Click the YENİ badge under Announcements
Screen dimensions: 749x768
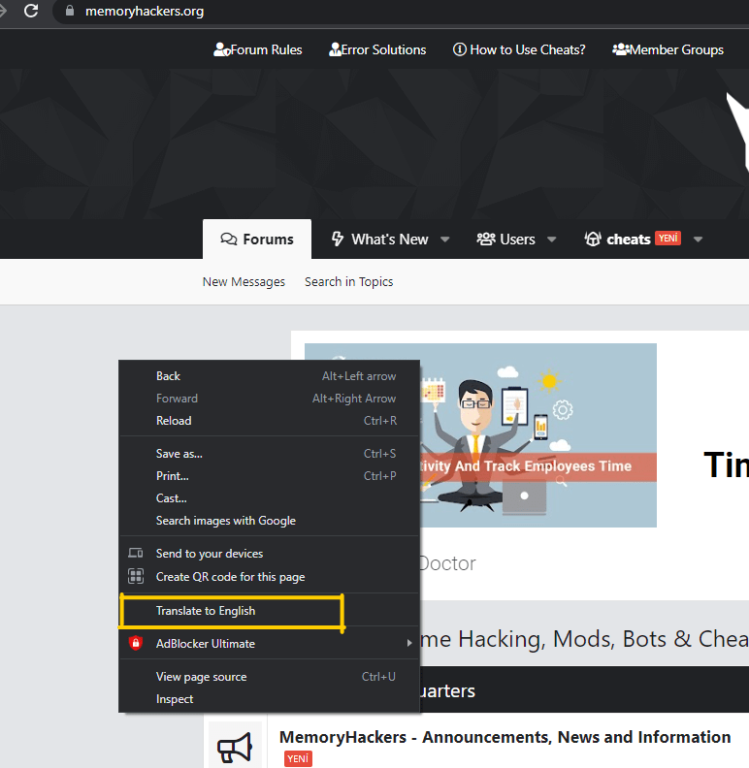pos(298,758)
